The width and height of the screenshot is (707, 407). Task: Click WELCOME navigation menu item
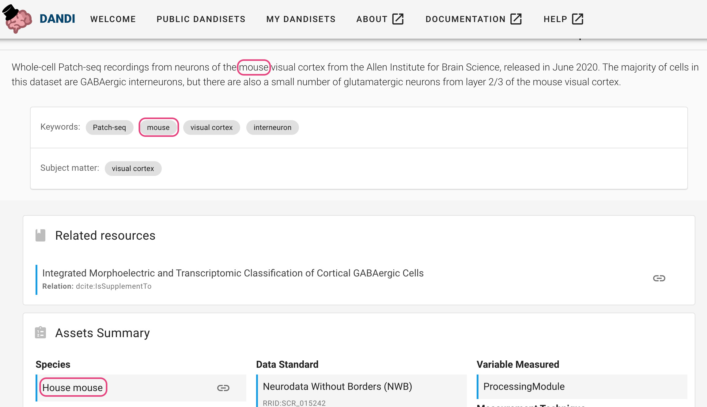coord(113,19)
